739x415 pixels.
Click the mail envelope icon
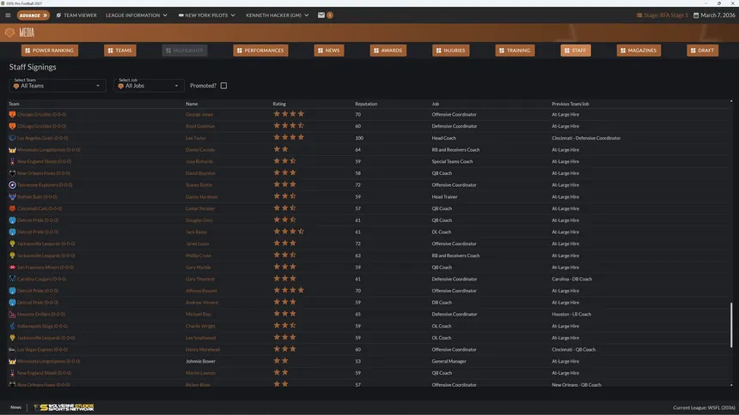tap(321, 15)
